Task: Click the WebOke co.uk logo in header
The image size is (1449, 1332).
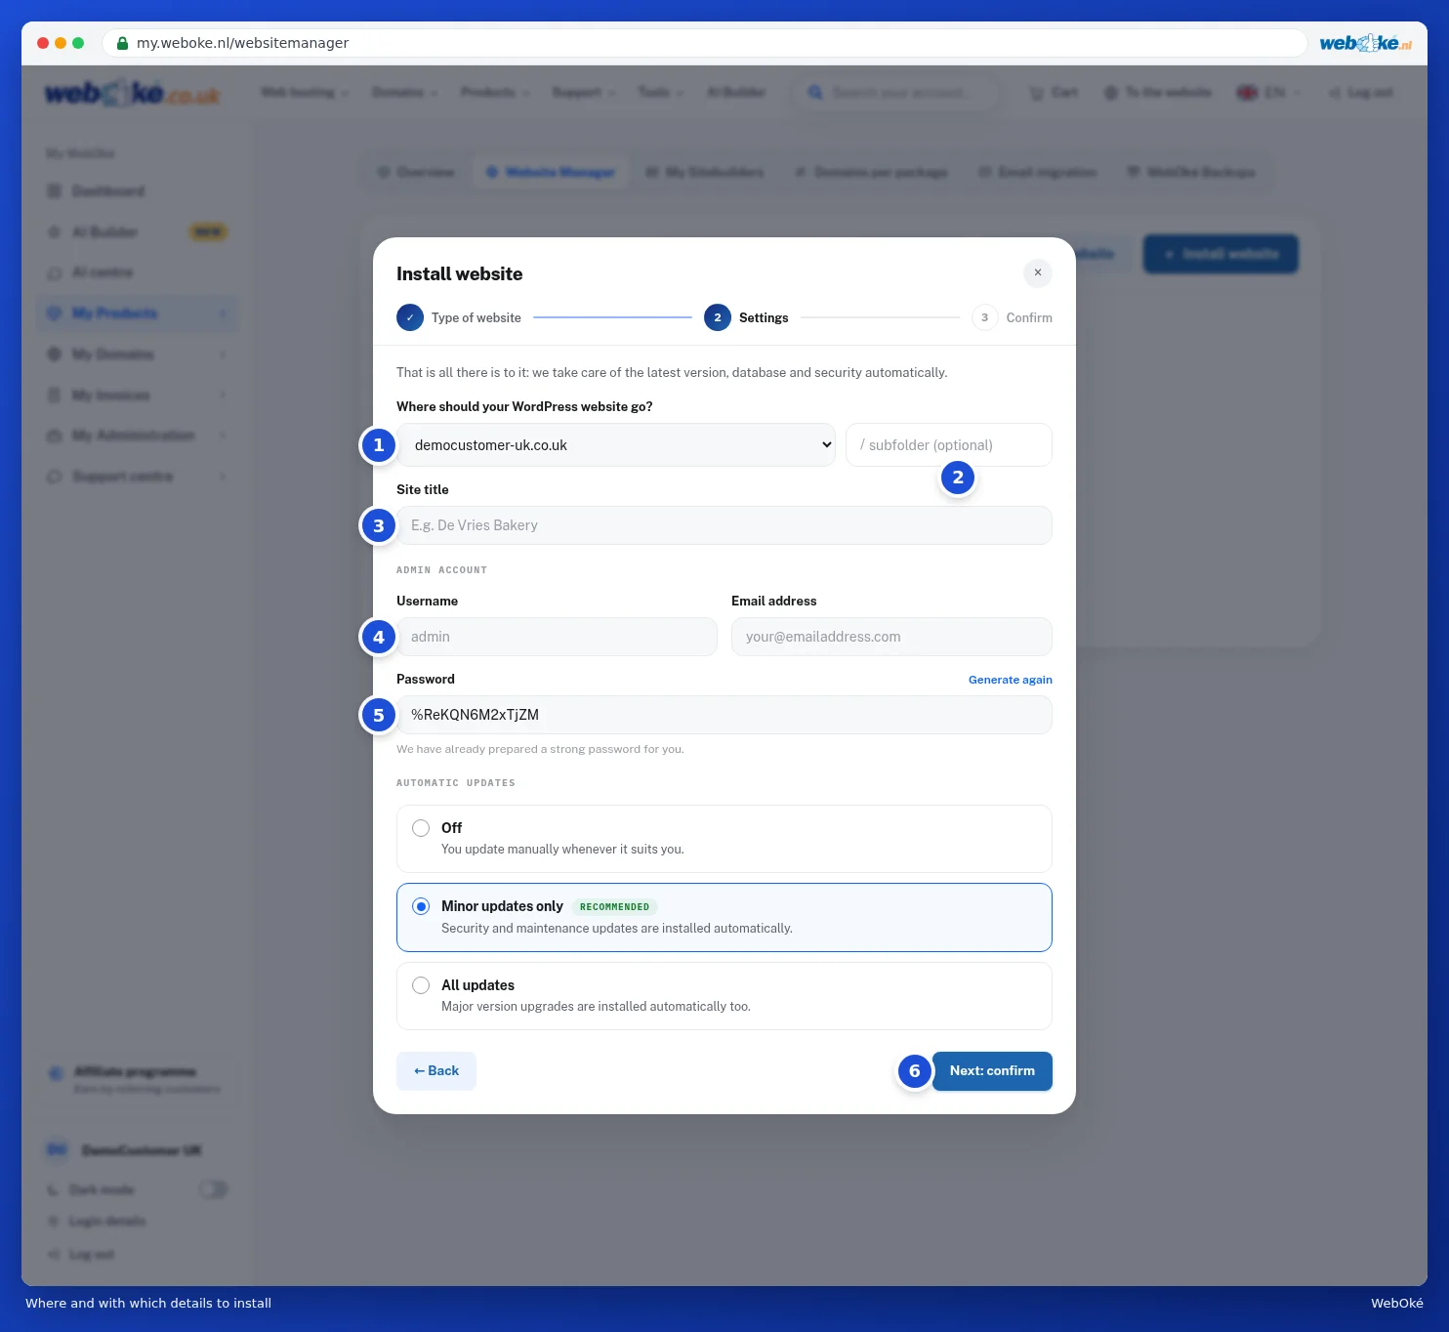Action: [132, 94]
